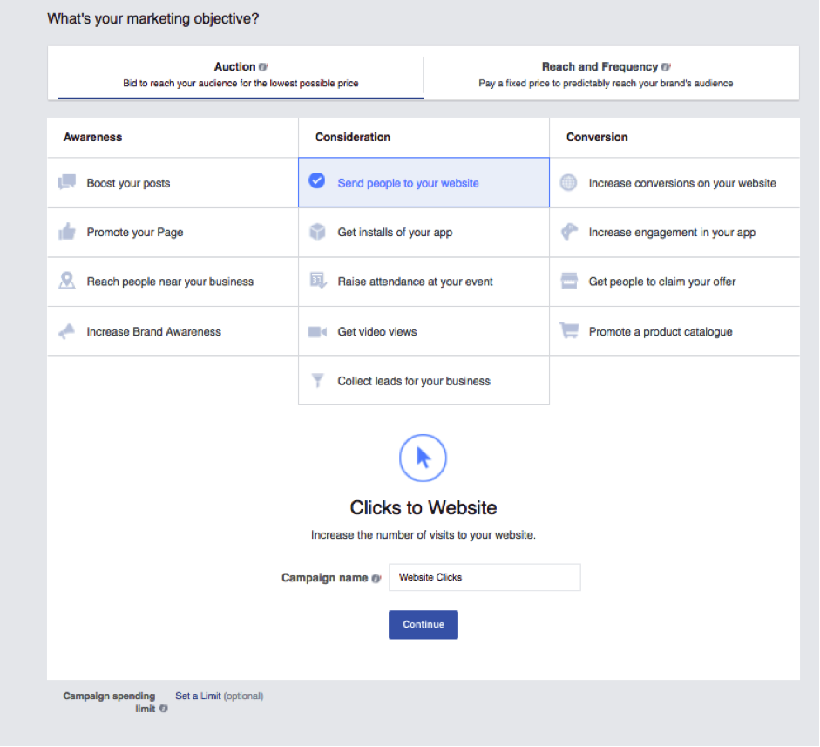This screenshot has height=747, width=820.
Task: Click the calendar event attendance icon
Action: (317, 281)
